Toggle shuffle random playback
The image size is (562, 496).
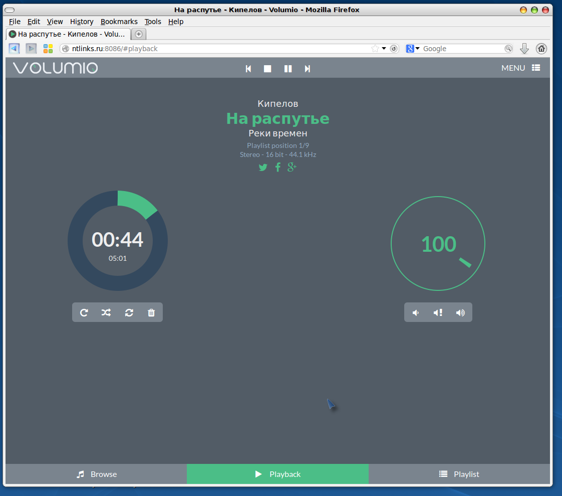click(x=106, y=312)
